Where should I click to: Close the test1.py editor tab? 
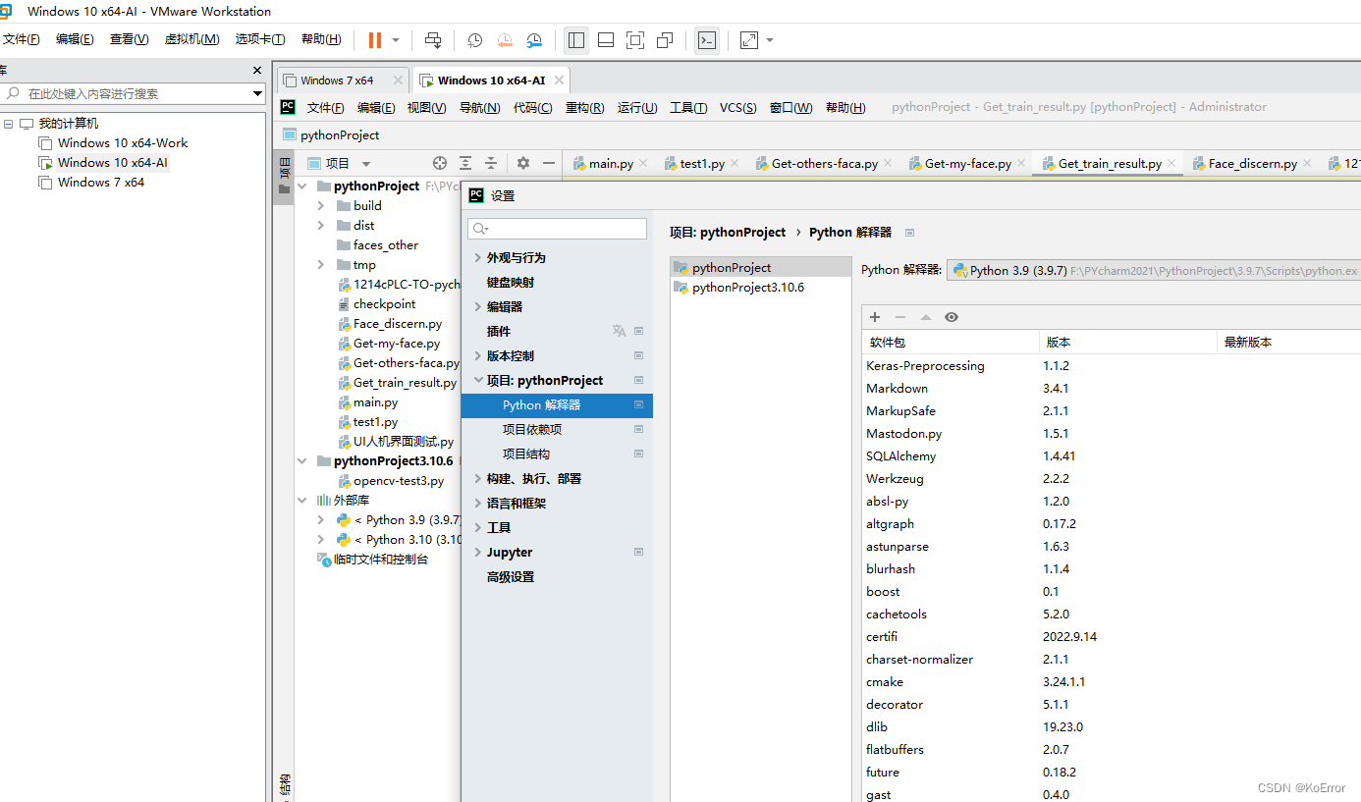[735, 164]
